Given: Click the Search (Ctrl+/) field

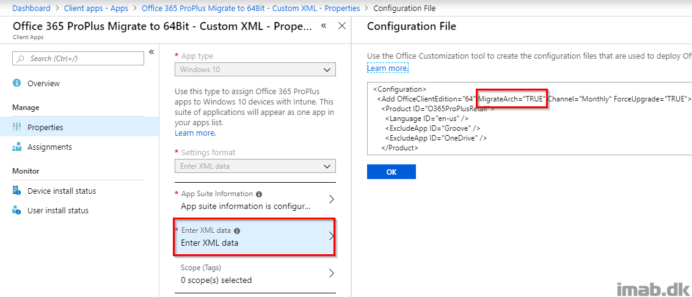Looking at the screenshot, I should tap(78, 59).
